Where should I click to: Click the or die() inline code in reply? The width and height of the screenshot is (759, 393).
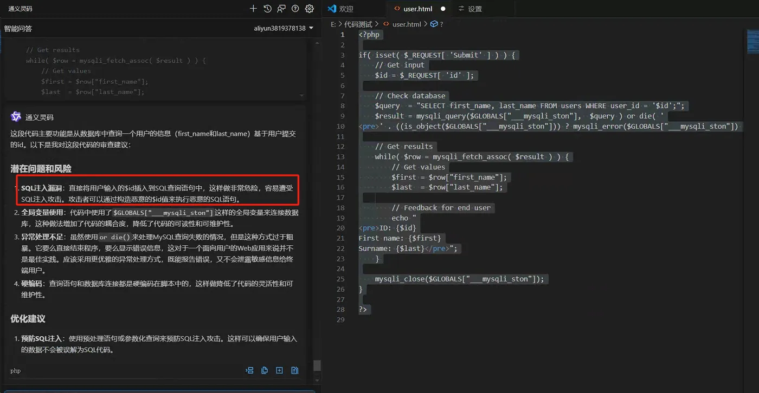pos(115,237)
